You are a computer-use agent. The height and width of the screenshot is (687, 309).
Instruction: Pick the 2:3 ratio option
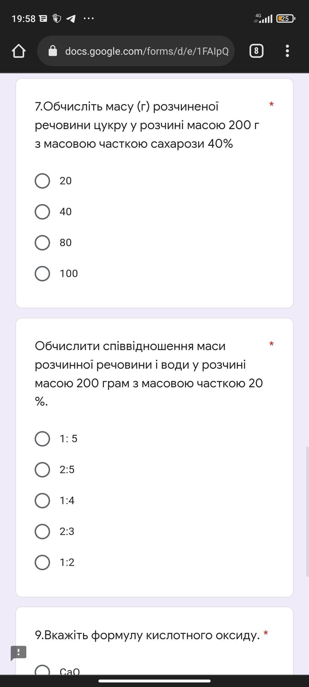coord(42,532)
